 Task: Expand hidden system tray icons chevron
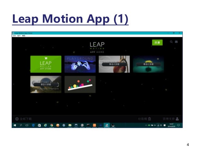coord(146,125)
